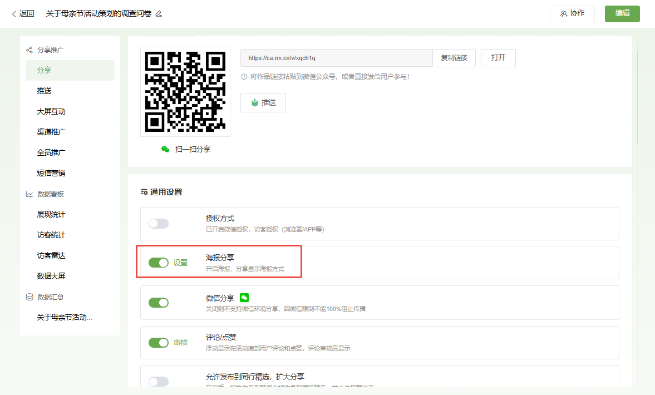Click the survey title 关于母亲节活动策划的调查问卷

pyautogui.click(x=99, y=14)
